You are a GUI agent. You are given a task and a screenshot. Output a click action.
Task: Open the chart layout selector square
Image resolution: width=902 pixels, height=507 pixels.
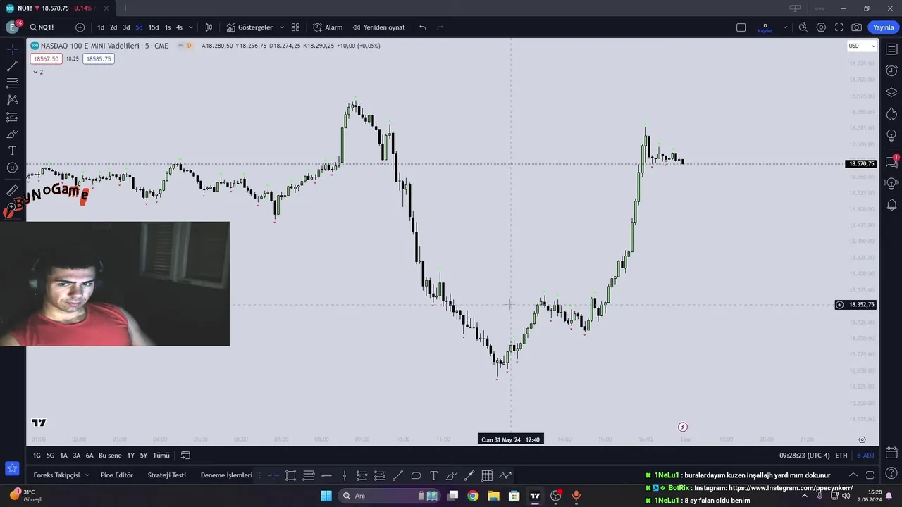coord(741,27)
